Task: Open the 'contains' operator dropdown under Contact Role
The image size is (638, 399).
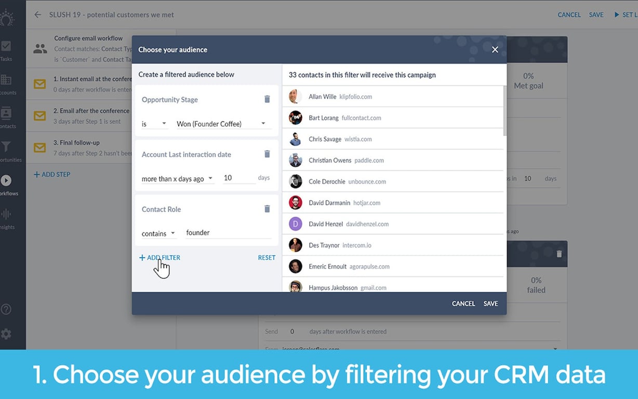Action: click(158, 233)
